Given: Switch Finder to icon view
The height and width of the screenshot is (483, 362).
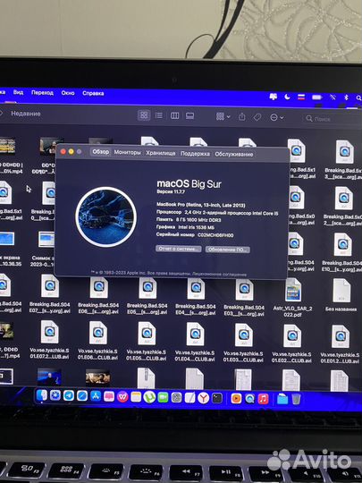Looking at the screenshot, I should point(144,115).
